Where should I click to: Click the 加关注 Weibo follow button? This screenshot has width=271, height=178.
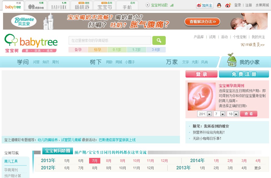coord(205,5)
